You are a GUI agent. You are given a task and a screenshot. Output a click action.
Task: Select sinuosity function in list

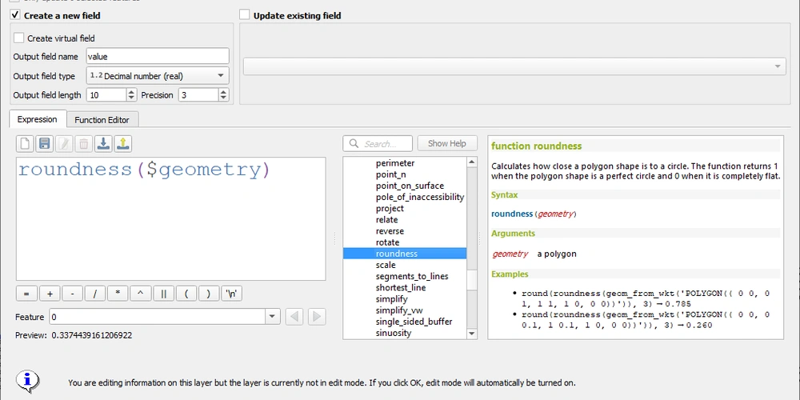394,333
